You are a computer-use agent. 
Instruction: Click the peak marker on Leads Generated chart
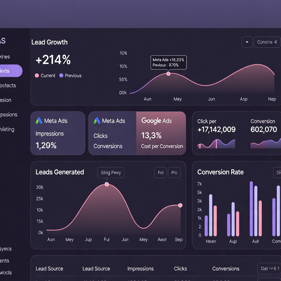pyautogui.click(x=107, y=184)
